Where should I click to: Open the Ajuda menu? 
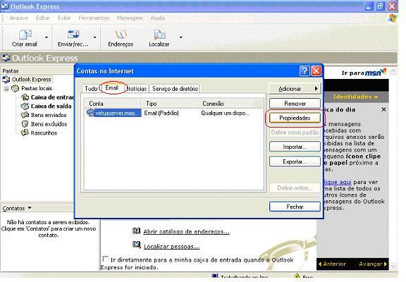click(157, 18)
